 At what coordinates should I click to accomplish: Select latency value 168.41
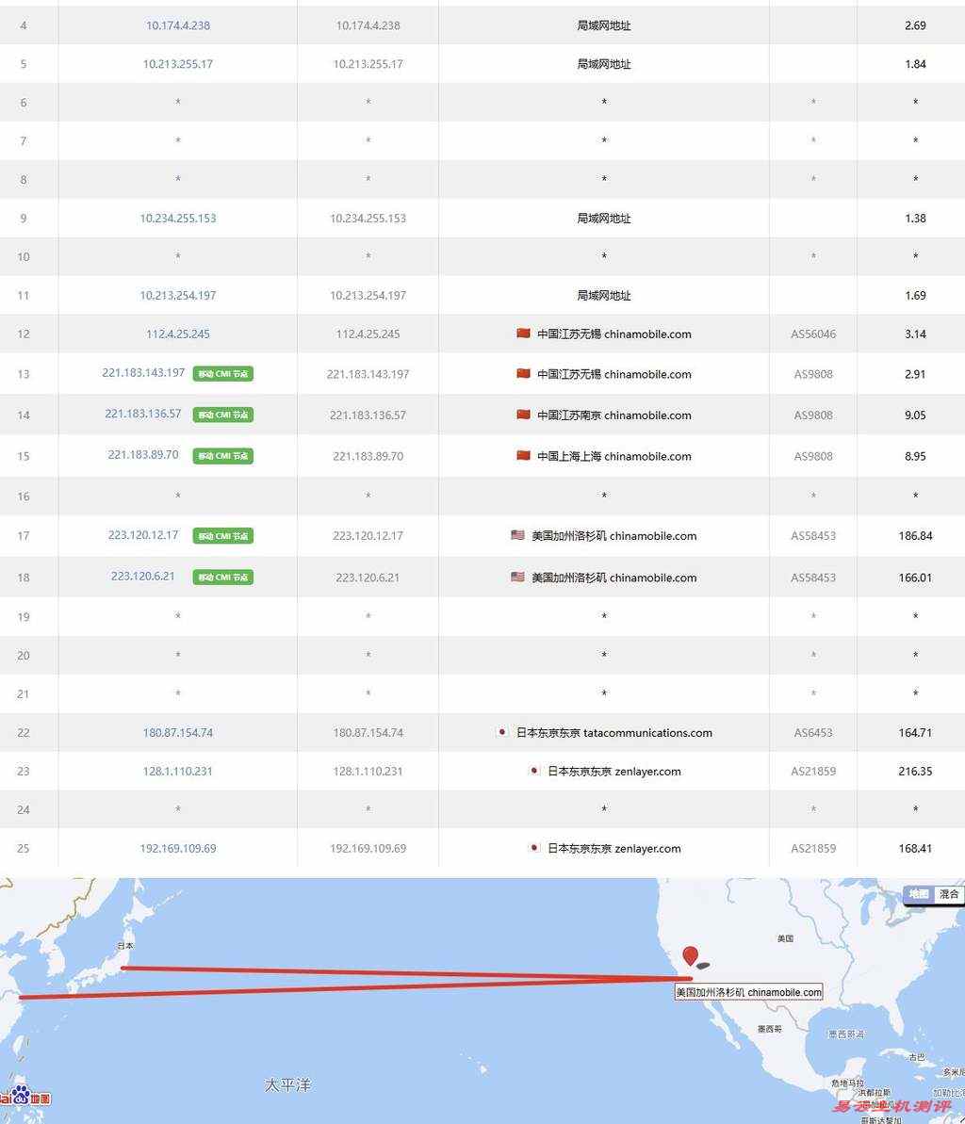point(916,848)
